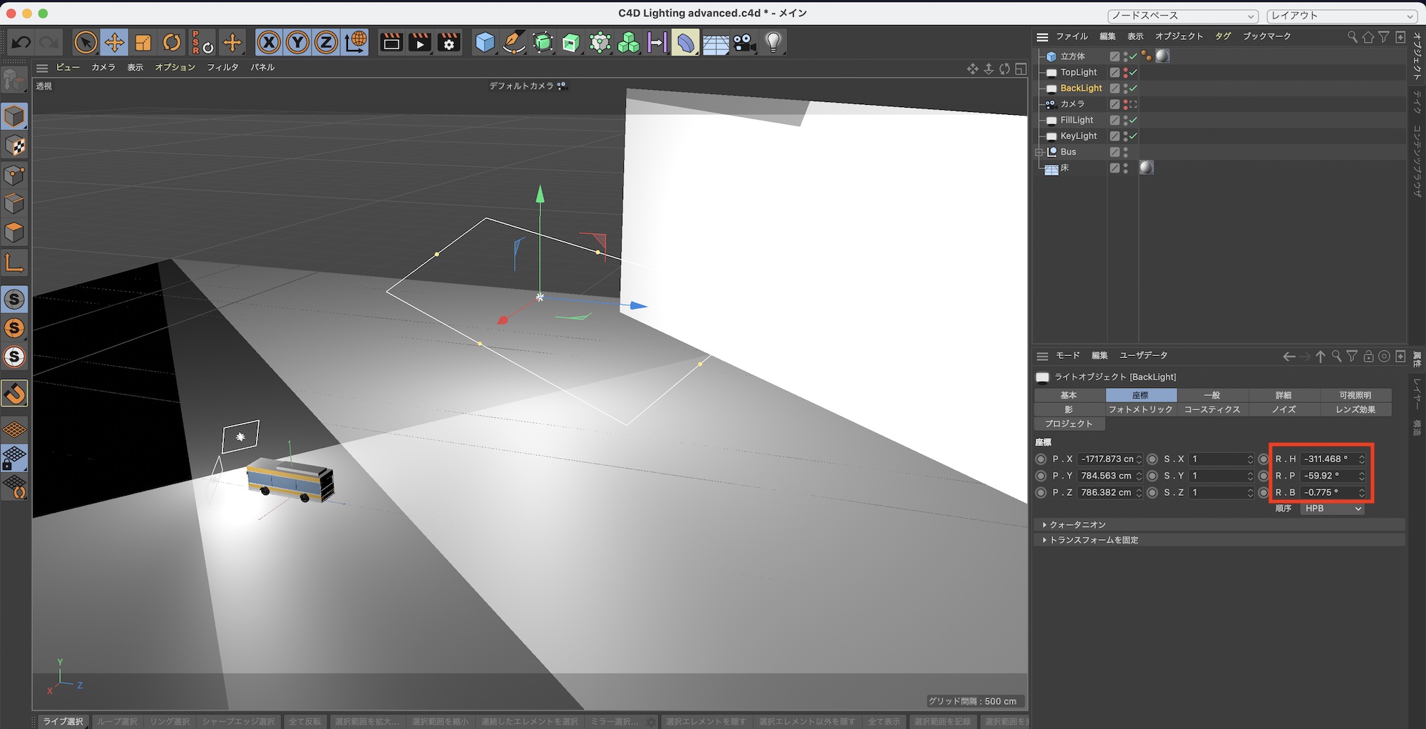Expand the Bus object hierarchy
The width and height of the screenshot is (1426, 729).
click(x=1039, y=152)
